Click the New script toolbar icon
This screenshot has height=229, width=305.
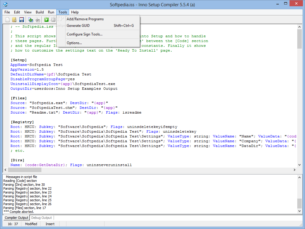pos(7,19)
